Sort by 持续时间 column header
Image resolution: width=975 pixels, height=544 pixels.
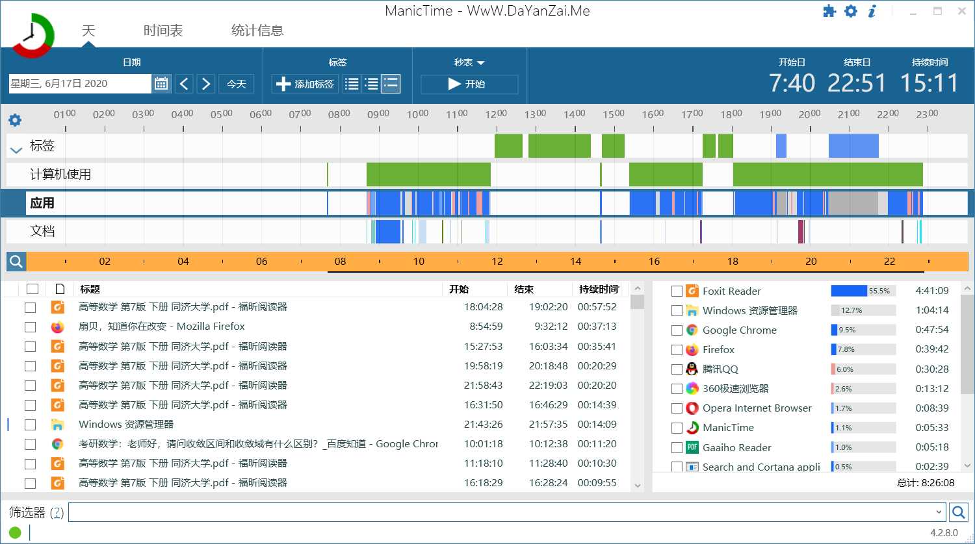599,289
